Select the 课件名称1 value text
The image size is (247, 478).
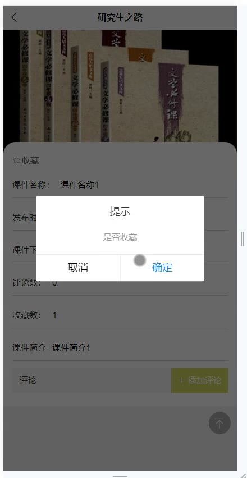pos(80,185)
